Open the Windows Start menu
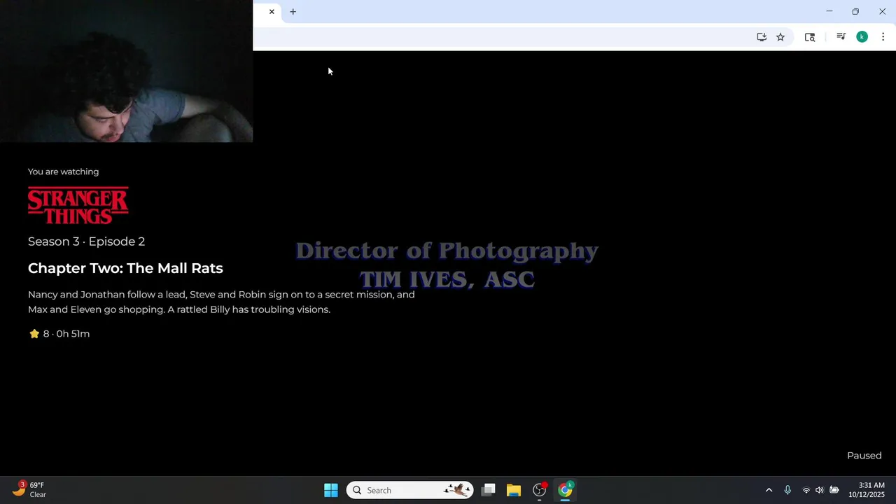 tap(331, 490)
